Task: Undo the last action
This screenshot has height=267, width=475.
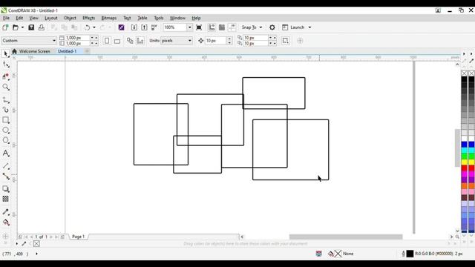Action: tap(88, 27)
